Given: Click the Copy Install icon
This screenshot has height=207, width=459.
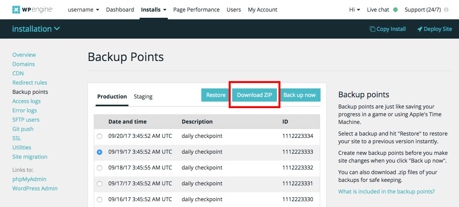Looking at the screenshot, I should (372, 29).
